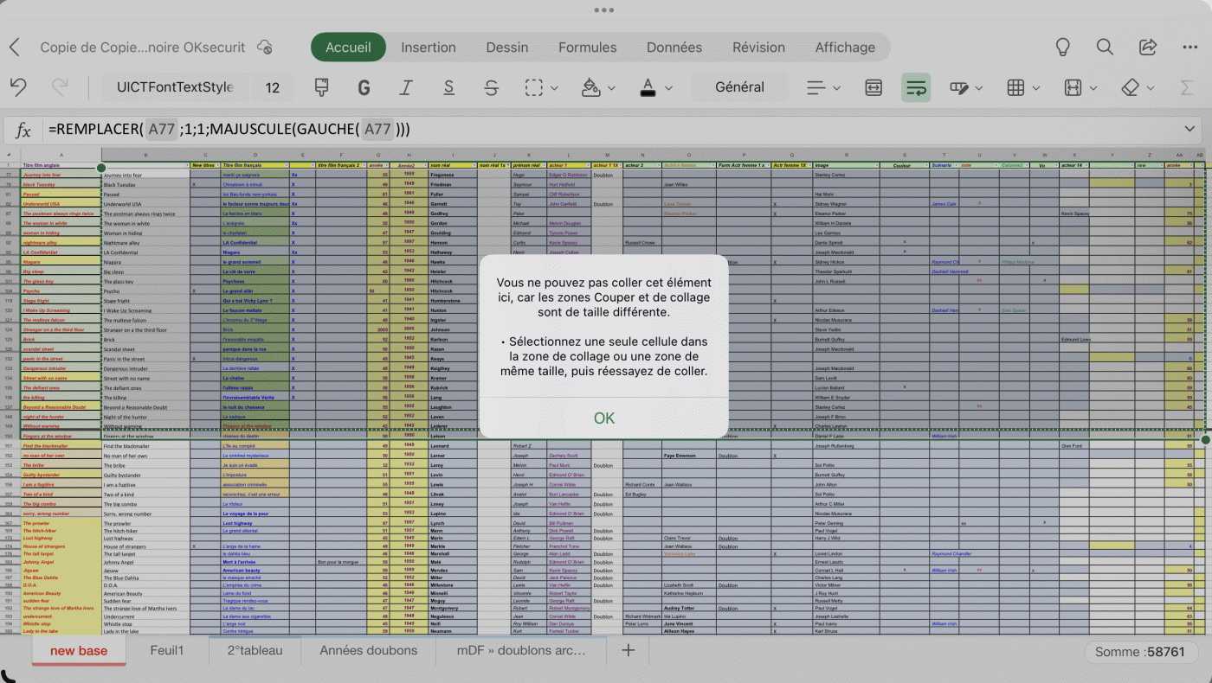Switch to the Affichage tab
The width and height of the screenshot is (1212, 683).
pyautogui.click(x=845, y=48)
